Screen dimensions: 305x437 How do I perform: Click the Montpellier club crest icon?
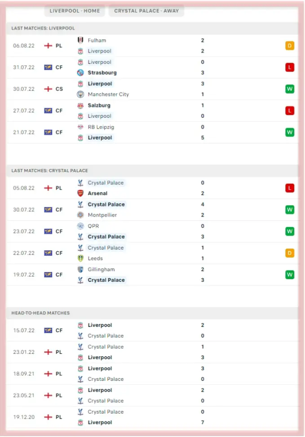coord(80,215)
